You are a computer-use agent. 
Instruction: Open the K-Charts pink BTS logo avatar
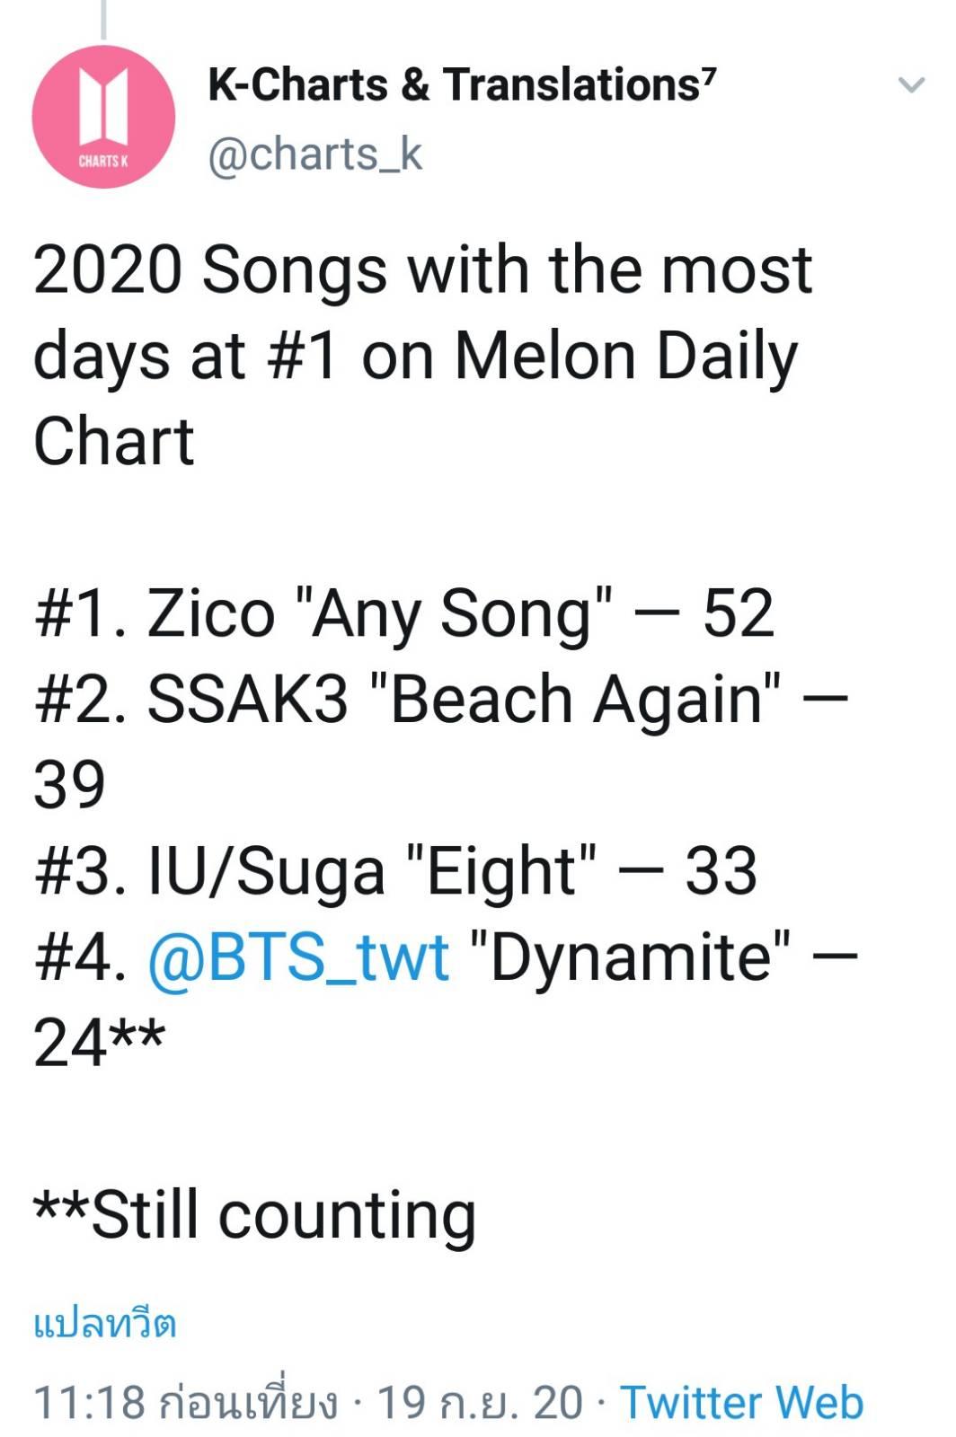click(103, 117)
